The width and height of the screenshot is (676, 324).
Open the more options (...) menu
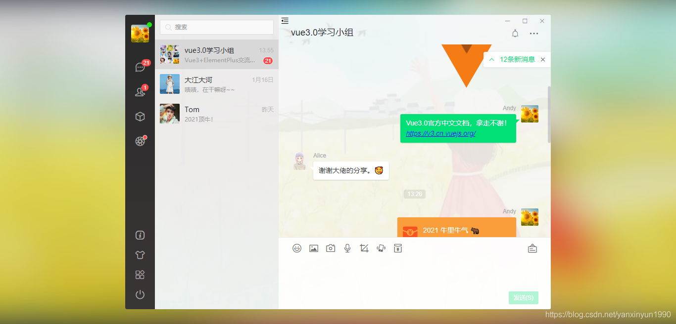[533, 33]
